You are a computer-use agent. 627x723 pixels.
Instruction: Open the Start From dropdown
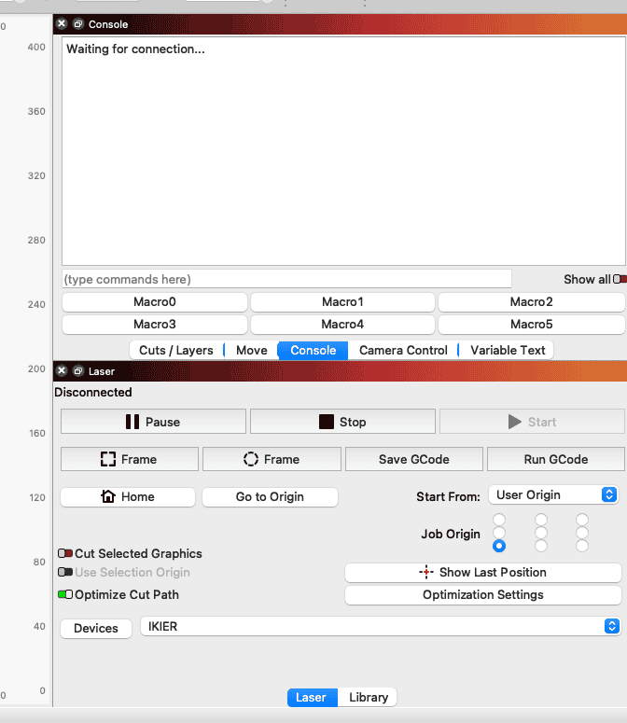click(x=553, y=494)
